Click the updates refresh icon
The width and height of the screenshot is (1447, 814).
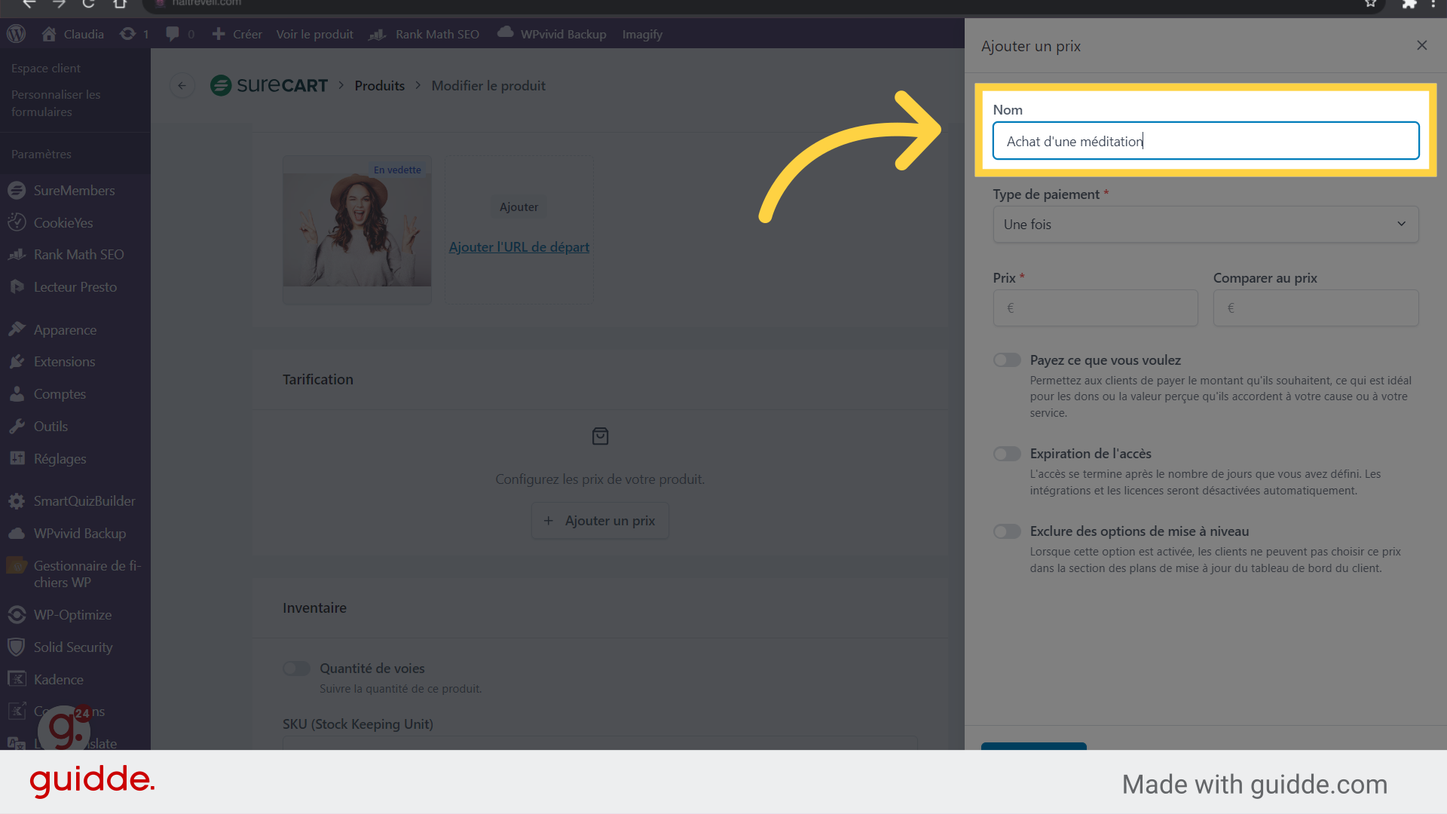coord(128,34)
